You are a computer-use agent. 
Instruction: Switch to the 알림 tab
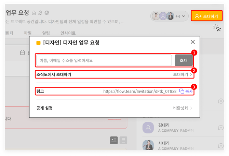[x=45, y=33]
